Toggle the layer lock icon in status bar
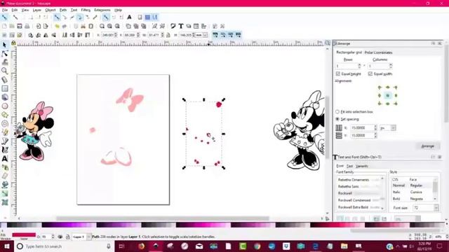The height and width of the screenshot is (252, 449). (x=68, y=237)
